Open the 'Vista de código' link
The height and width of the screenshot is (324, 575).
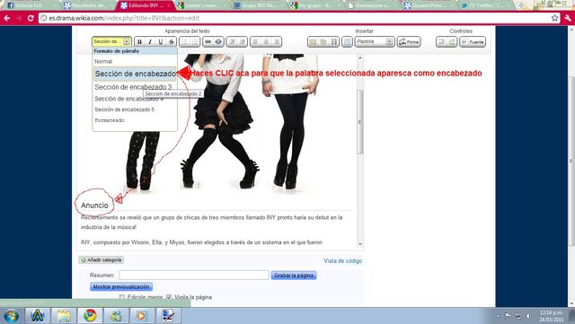pyautogui.click(x=342, y=261)
